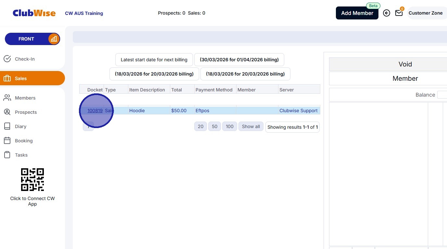Click the Show all button

pos(251,126)
